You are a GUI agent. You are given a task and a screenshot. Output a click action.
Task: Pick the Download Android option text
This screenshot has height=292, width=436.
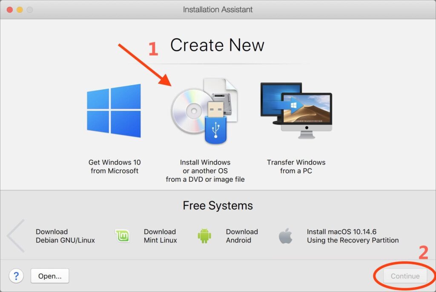[x=242, y=236]
